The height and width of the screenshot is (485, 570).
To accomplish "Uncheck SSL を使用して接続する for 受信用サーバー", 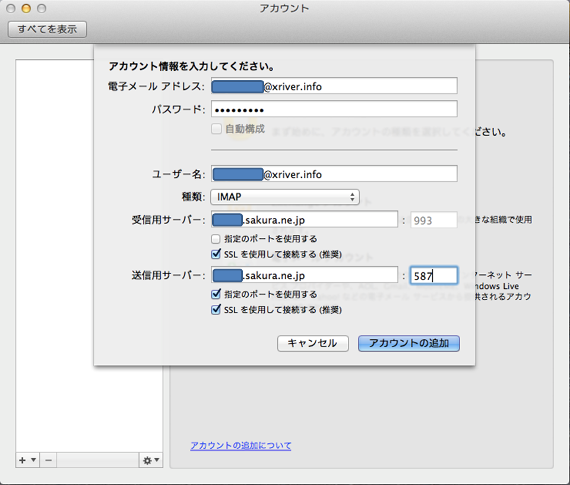I will [217, 254].
